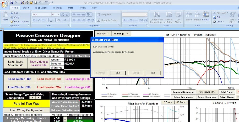Screen dimensions: 239x122
Task: Open the Arial font name dropdown
Action: point(50,15)
